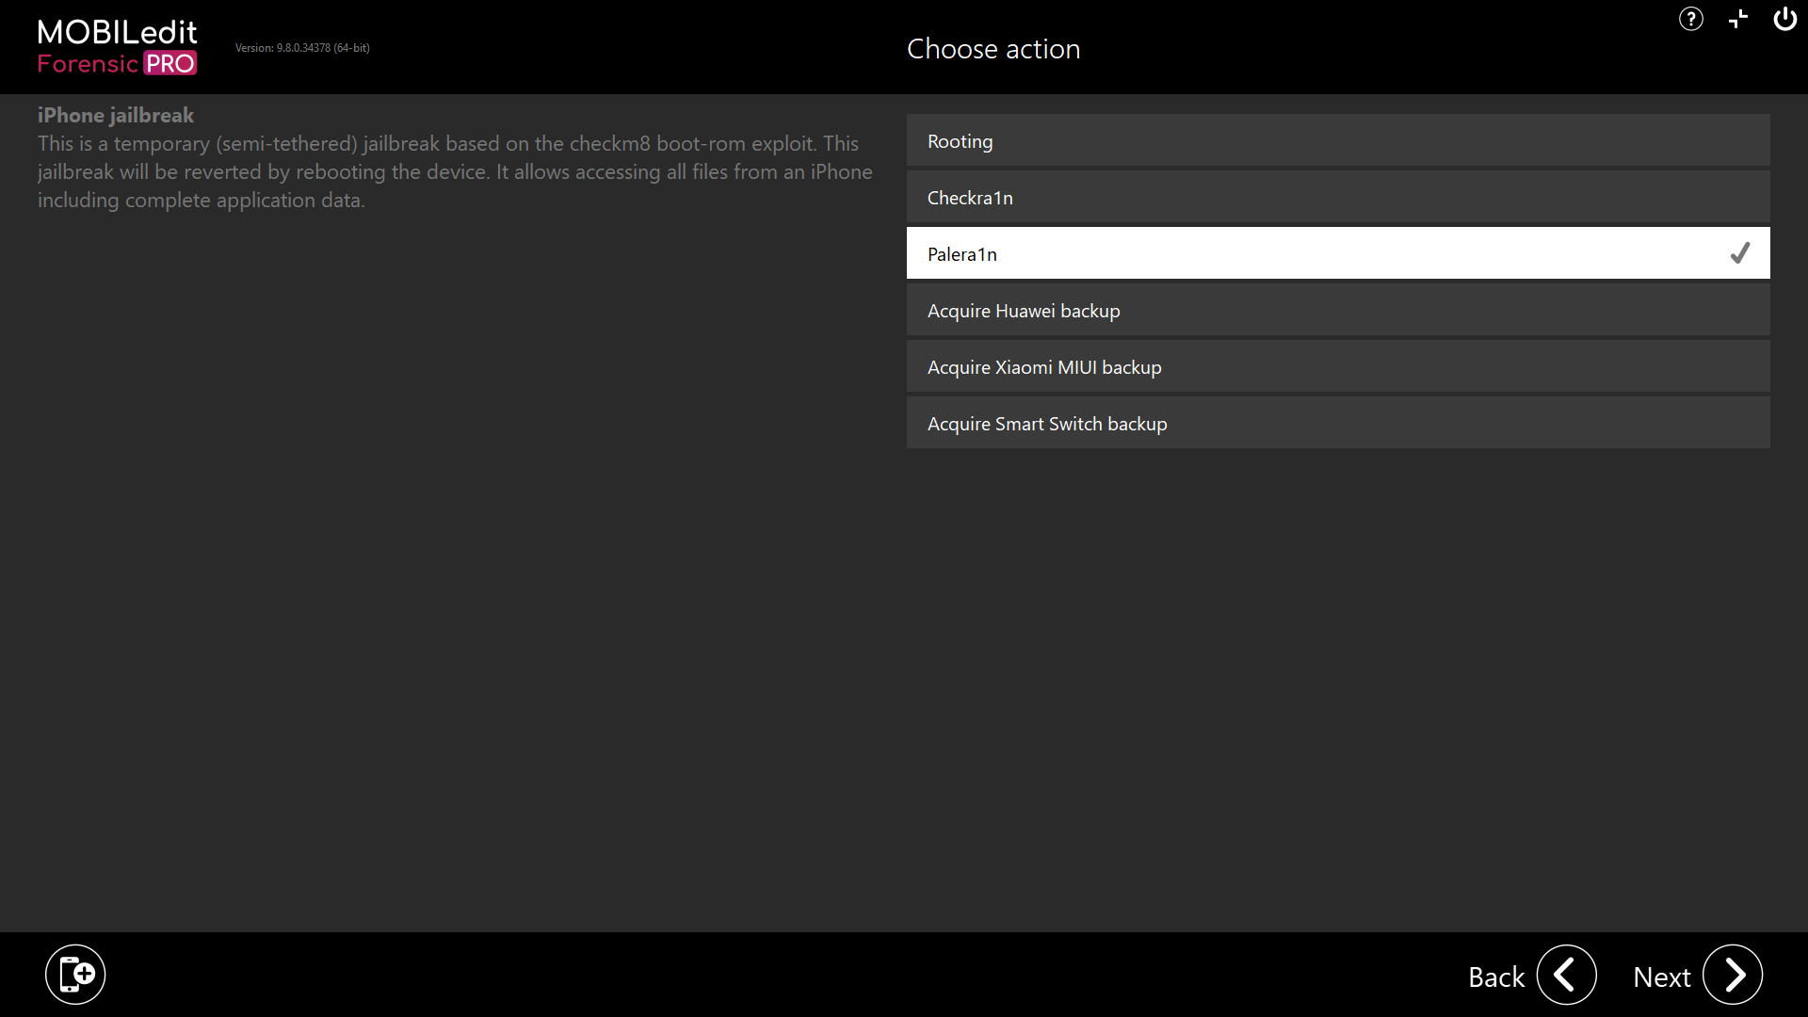Click the MOBILedit Forensic PRO logo

tap(118, 47)
